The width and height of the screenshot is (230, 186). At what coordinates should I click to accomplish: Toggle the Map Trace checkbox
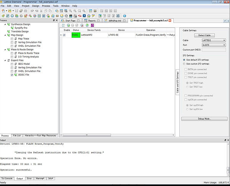[x=12, y=39]
